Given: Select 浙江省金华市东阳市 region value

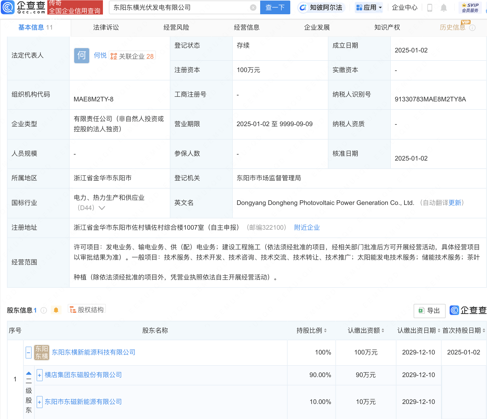Looking at the screenshot, I should coord(103,178).
